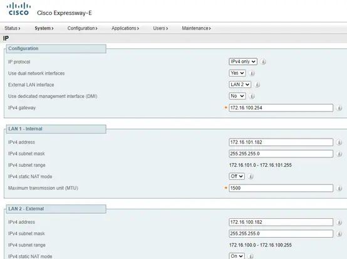The width and height of the screenshot is (347, 259).
Task: Click info icon for LAN 2 subnet mask
Action: (339, 234)
